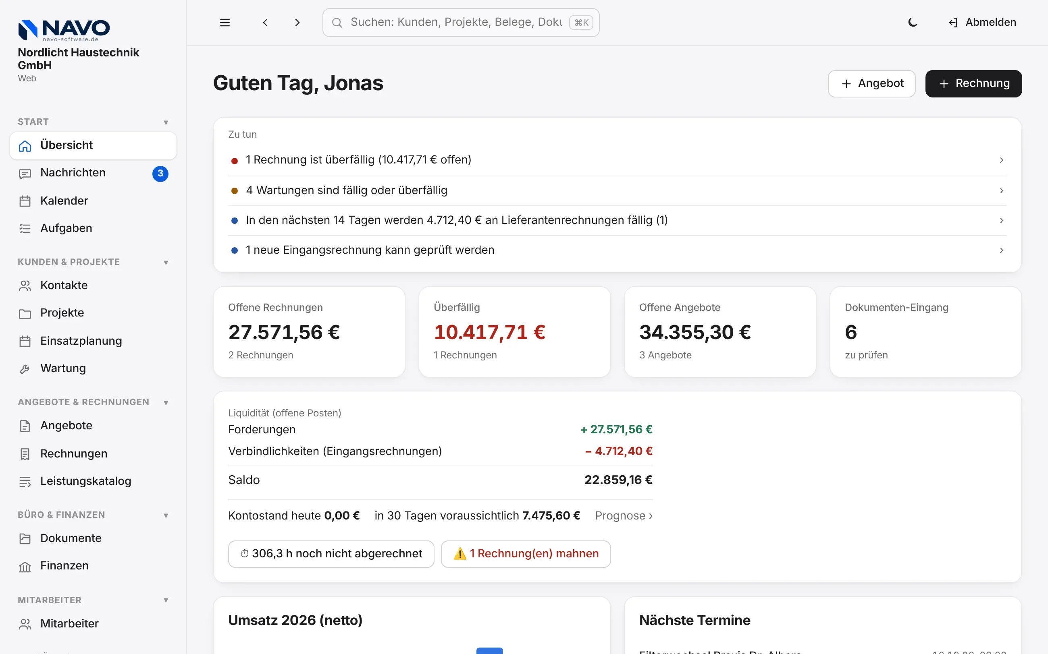Open the Offene Rechnungen card

309,332
